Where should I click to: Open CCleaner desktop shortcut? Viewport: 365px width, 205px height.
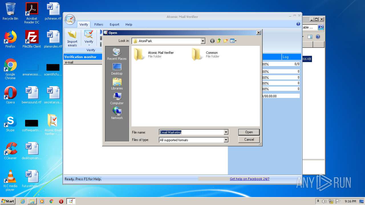(x=10, y=151)
